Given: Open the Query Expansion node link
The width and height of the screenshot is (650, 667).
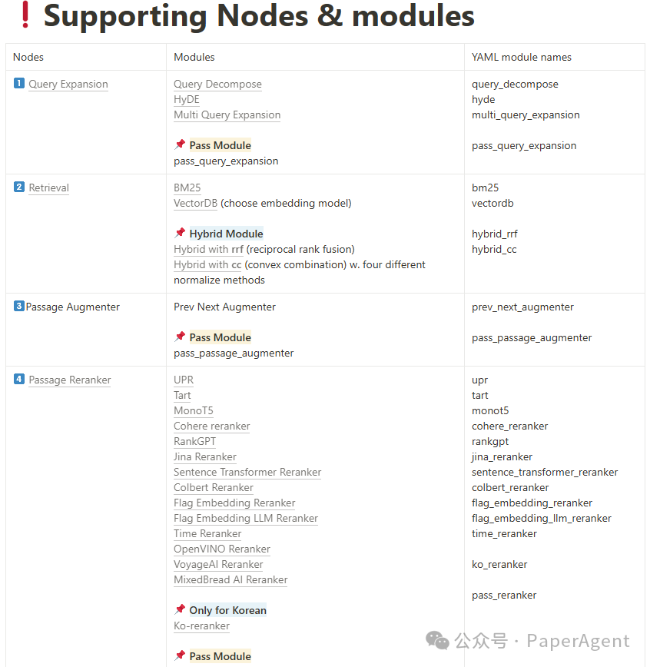Looking at the screenshot, I should tap(68, 85).
